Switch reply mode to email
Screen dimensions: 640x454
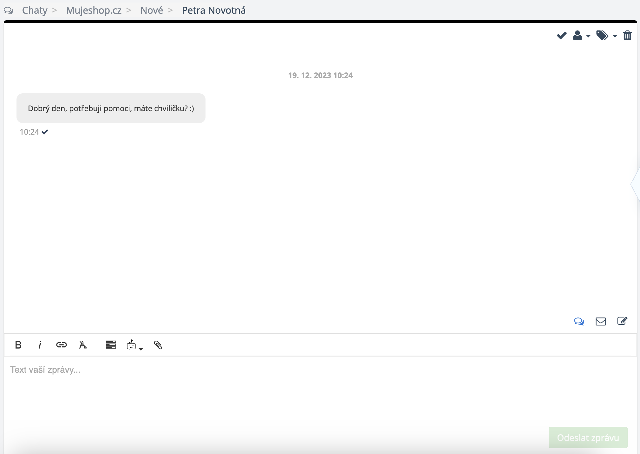[600, 321]
